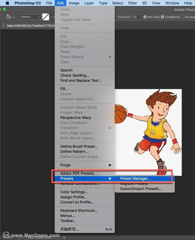Click Preset Manager in submenu

[x=145, y=179]
